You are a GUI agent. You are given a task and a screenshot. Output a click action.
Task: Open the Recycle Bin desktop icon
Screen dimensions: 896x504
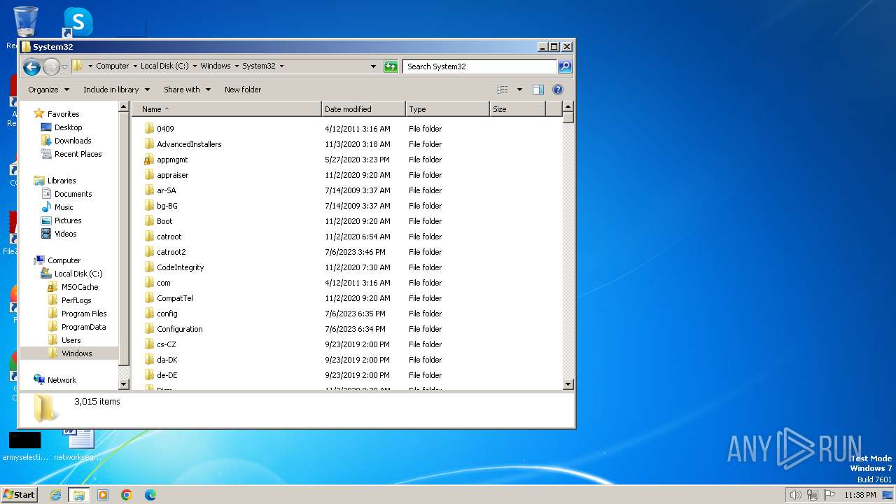tap(25, 22)
